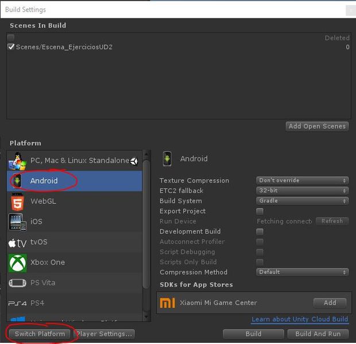Open the Texture Compression dropdown
Viewport: 356px width, 344px height.
(302, 180)
